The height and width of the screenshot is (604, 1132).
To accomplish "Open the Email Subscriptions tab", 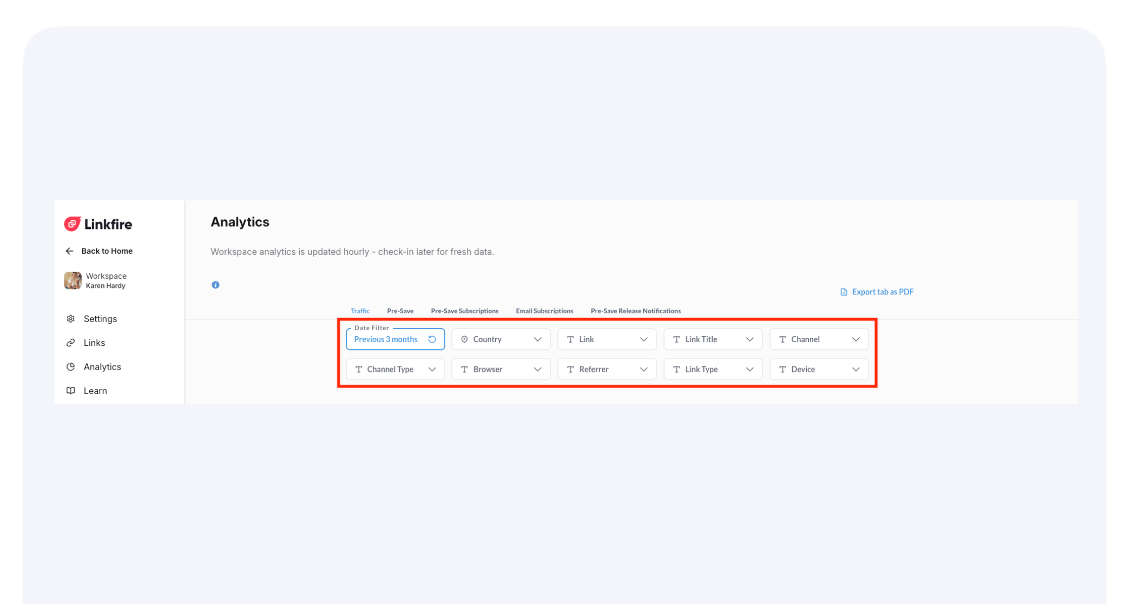I will [544, 311].
